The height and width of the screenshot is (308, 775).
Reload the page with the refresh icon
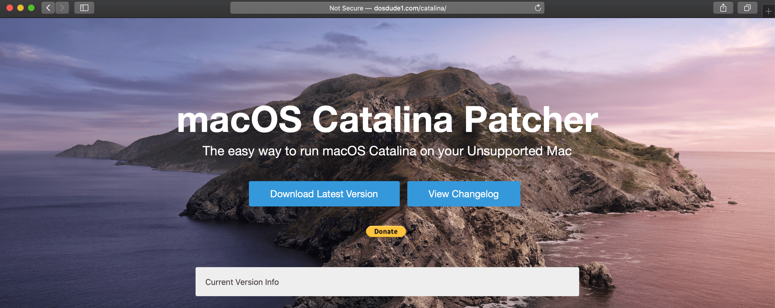(538, 8)
